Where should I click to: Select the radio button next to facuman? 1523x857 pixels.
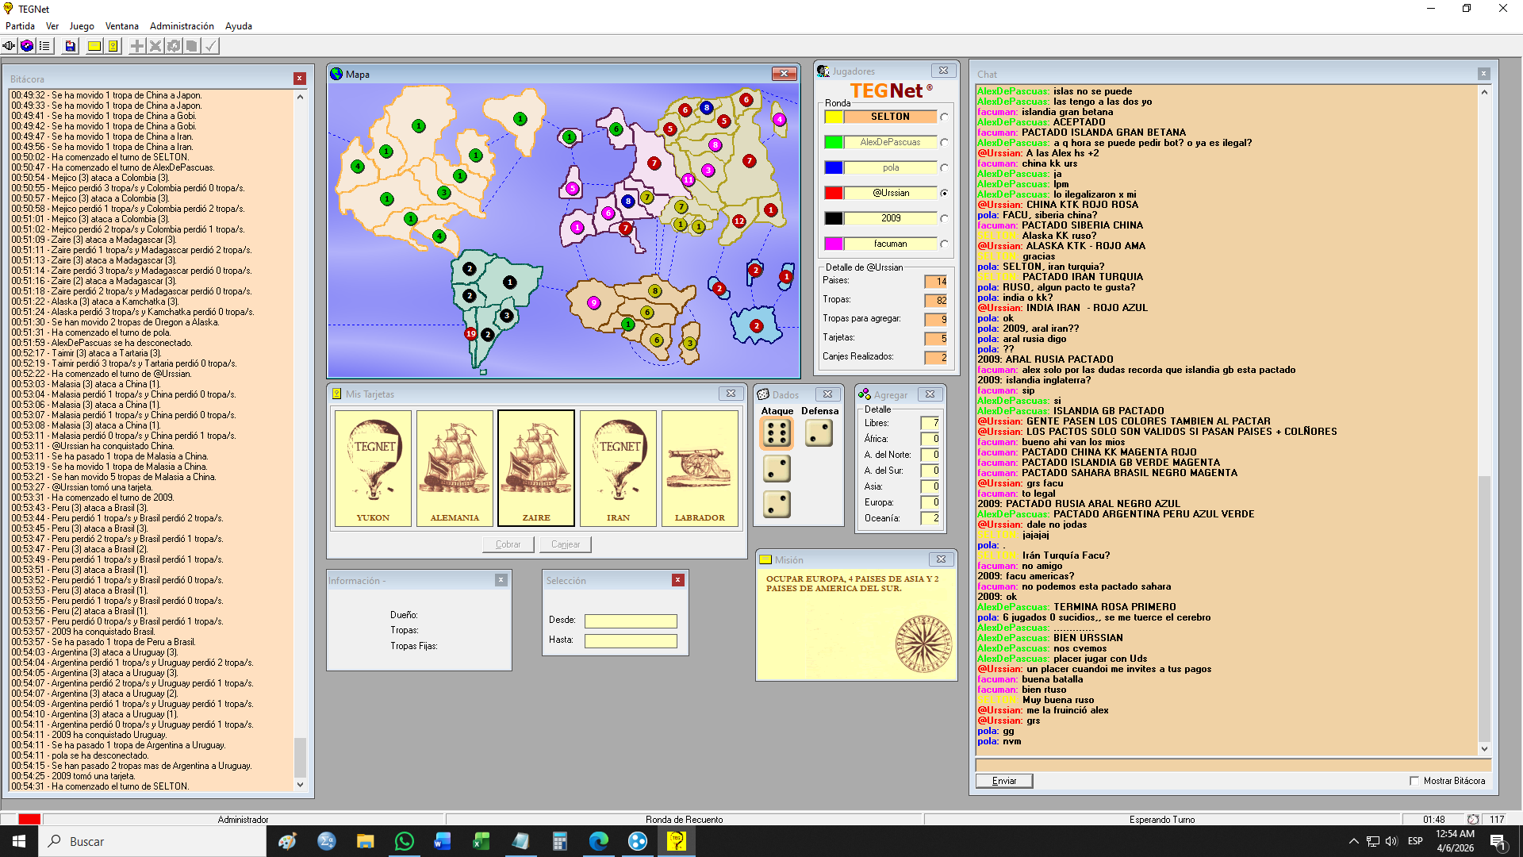tap(944, 244)
